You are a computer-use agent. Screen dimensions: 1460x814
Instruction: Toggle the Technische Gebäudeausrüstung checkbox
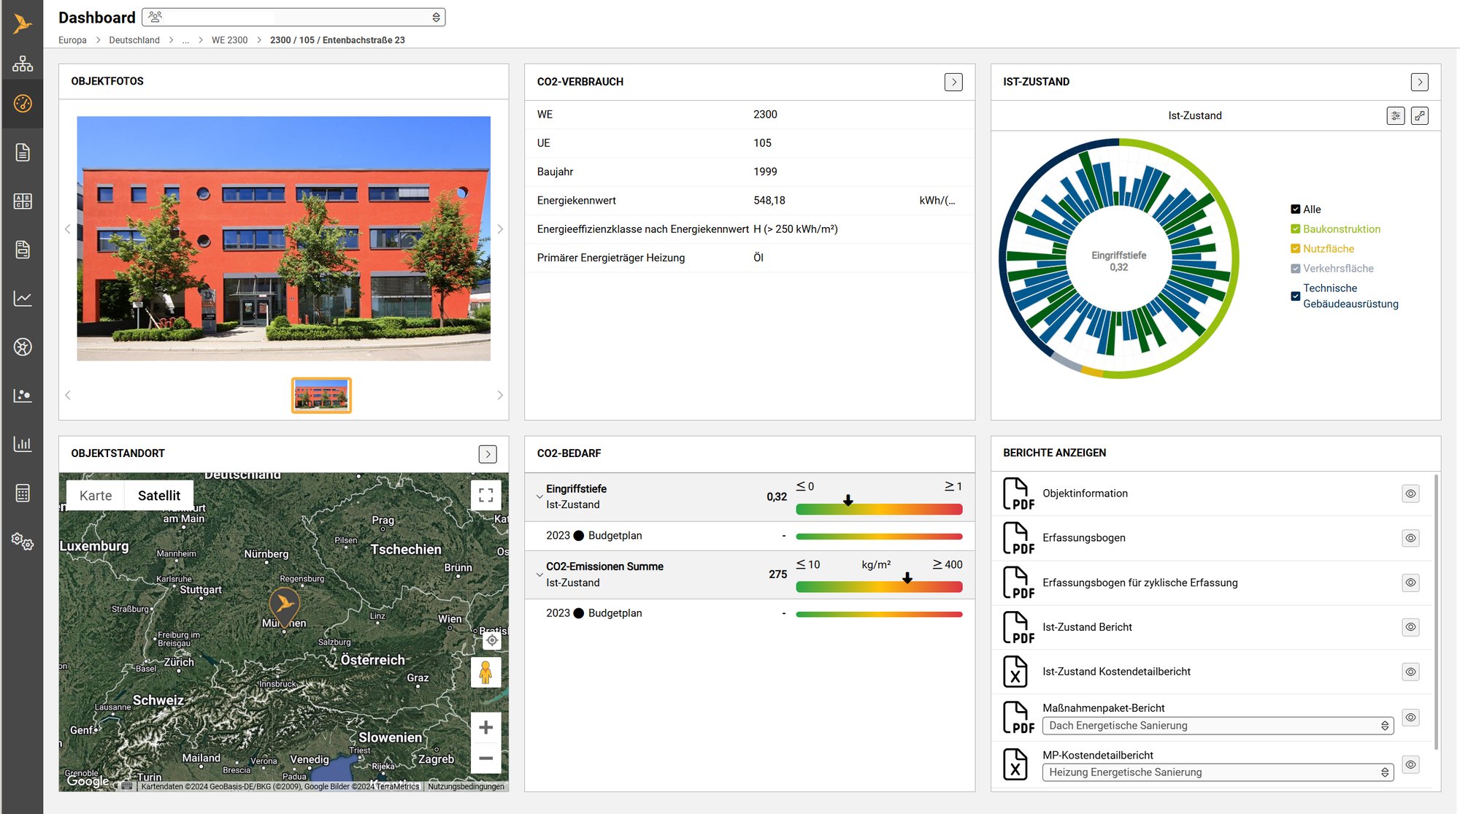(1296, 296)
